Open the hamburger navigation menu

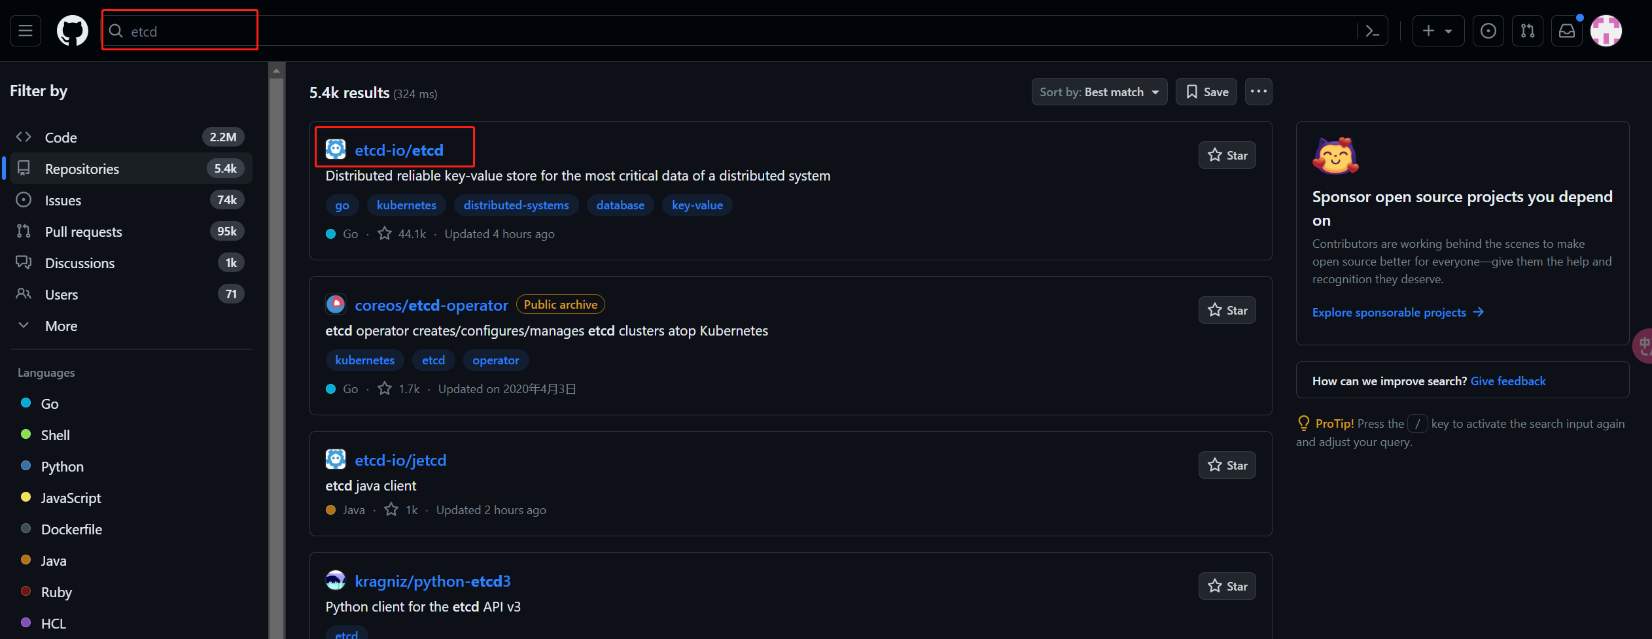26,31
